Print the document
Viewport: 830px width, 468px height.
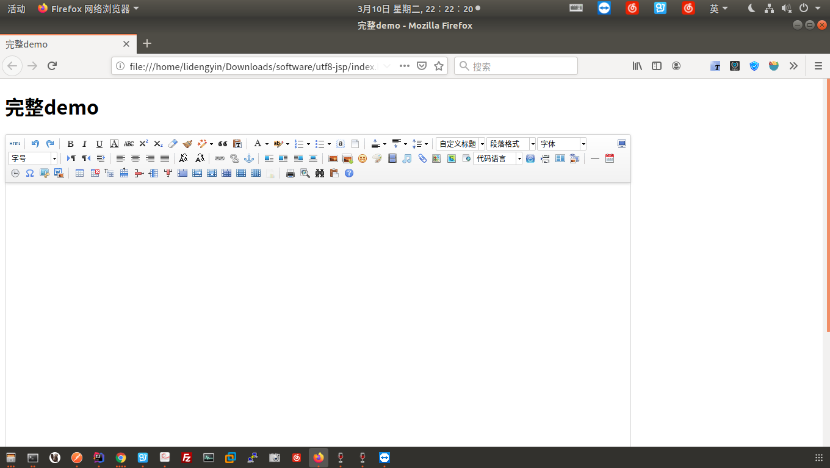tap(289, 172)
